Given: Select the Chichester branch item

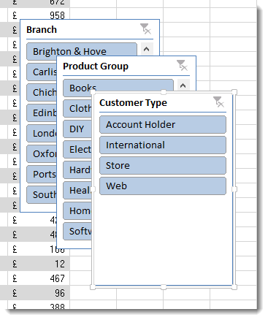Looking at the screenshot, I should coord(42,93).
